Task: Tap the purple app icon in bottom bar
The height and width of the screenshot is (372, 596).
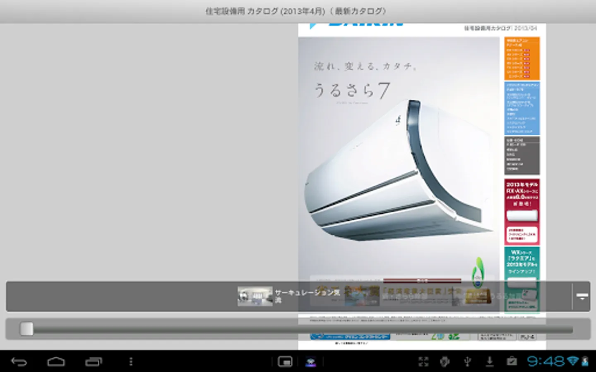Action: [310, 362]
